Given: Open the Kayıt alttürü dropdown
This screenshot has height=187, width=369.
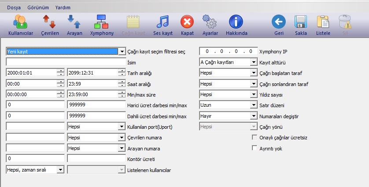Looking at the screenshot, I should (253, 62).
